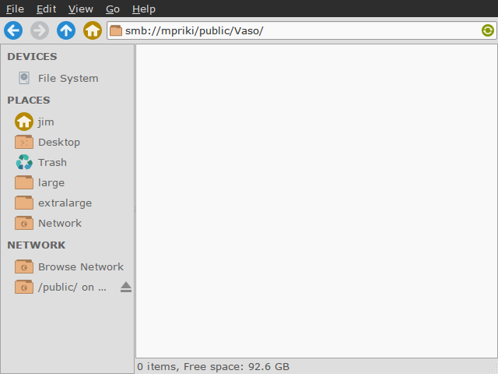Select '/public/ on ...' label
The width and height of the screenshot is (498, 374).
coord(72,288)
